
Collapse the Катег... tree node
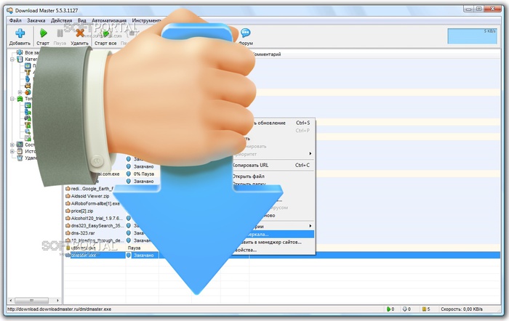tap(12, 60)
